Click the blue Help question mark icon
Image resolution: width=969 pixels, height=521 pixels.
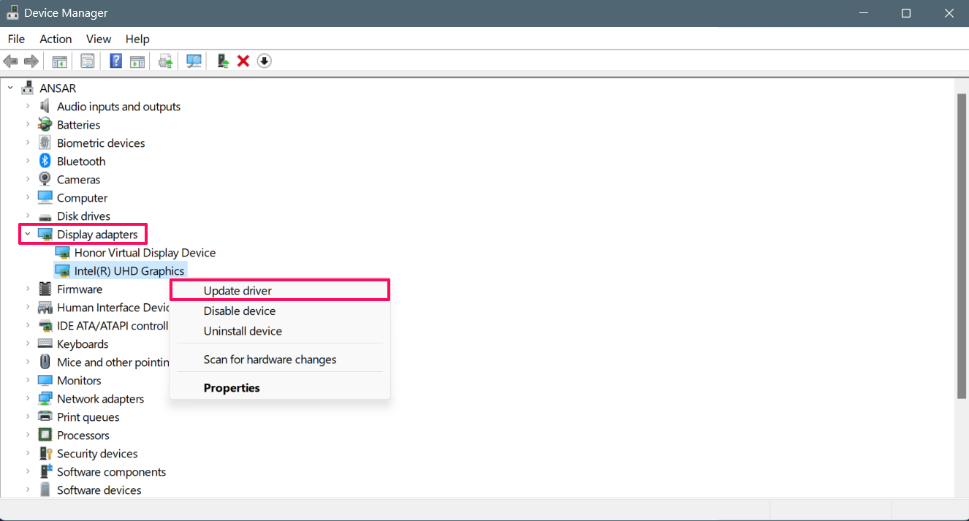pyautogui.click(x=115, y=61)
